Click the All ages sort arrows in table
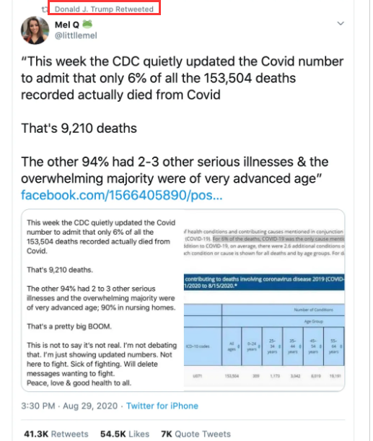Viewport: 373px width, 441px height. pyautogui.click(x=239, y=346)
